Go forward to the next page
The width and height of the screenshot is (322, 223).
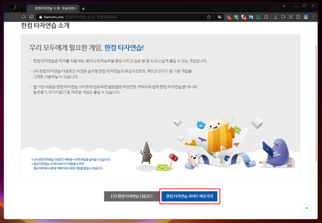pyautogui.click(x=16, y=17)
